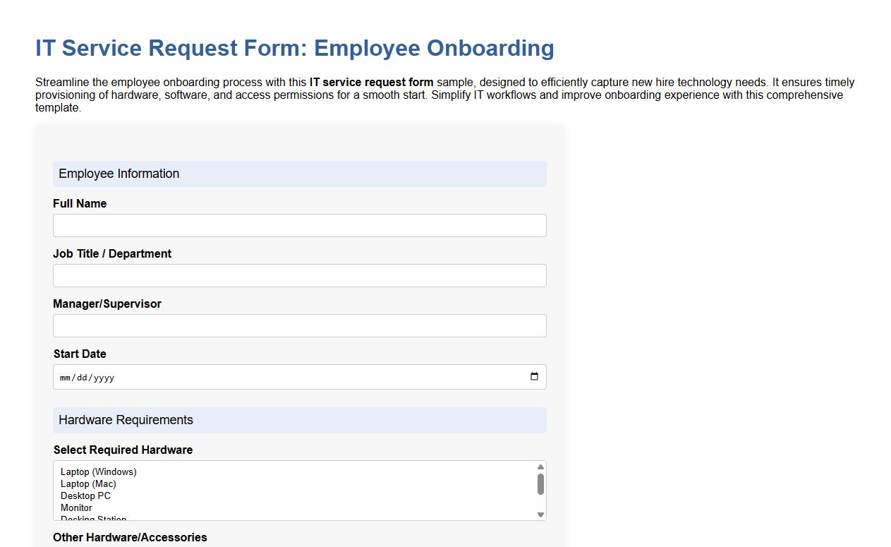Click the IT Service Request Form page title
The height and width of the screenshot is (547, 891).
pos(294,48)
